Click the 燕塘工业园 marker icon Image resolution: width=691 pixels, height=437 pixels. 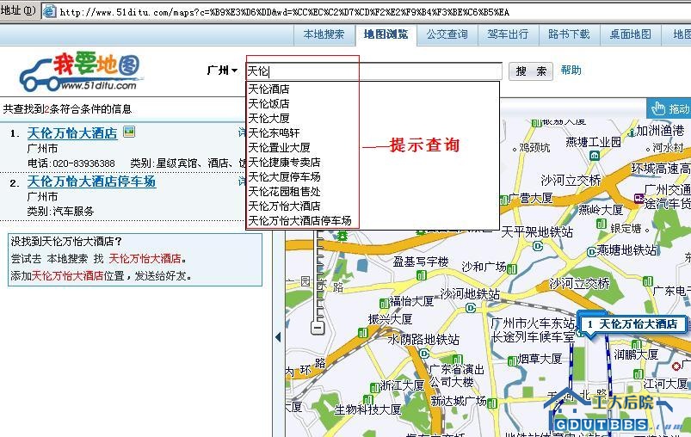pyautogui.click(x=595, y=155)
